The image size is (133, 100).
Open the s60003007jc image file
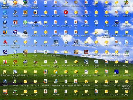click(56, 91)
